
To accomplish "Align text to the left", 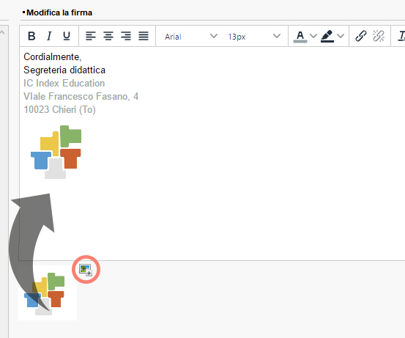I will [x=91, y=36].
